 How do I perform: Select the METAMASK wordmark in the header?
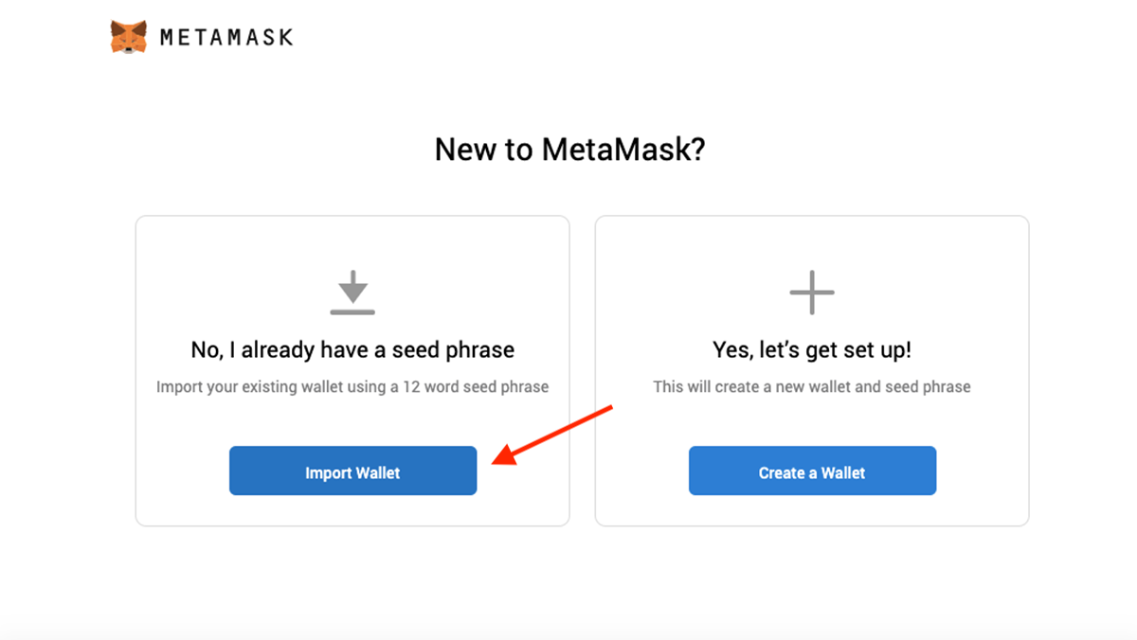[x=227, y=36]
